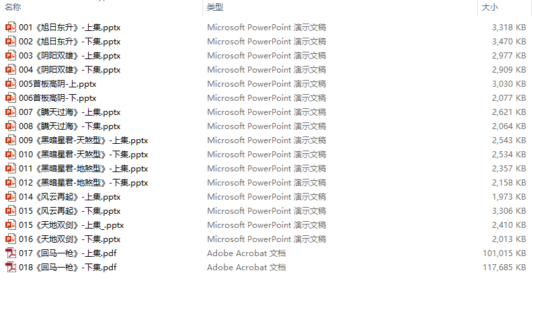Click the size value 117,685 KB
Viewport: 533px width, 322px height.
point(505,268)
